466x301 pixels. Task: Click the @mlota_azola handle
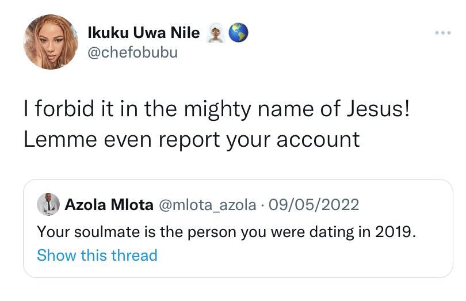point(207,204)
